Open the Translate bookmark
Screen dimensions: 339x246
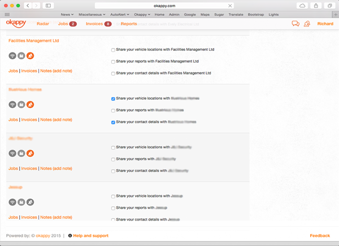[x=236, y=15]
